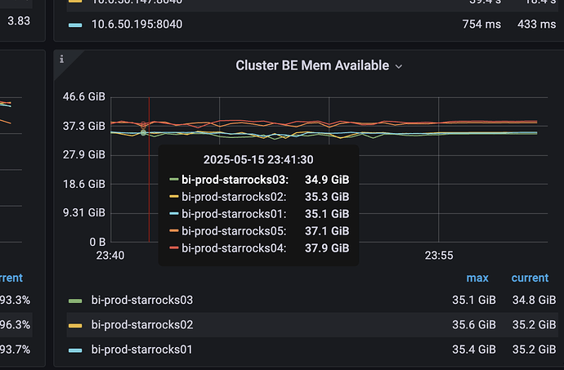Toggle the 10.6.50.195:8040 series in the legend
The width and height of the screenshot is (564, 370).
point(137,24)
